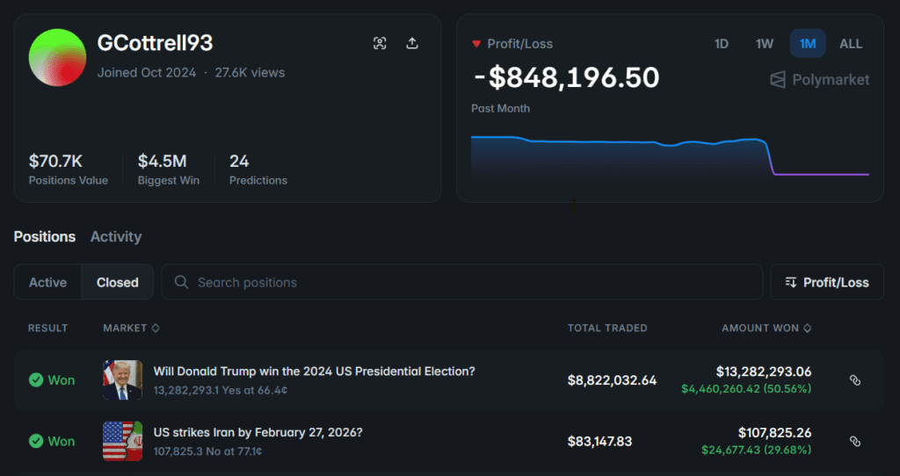
Task: Select the 1D time range
Action: point(721,44)
